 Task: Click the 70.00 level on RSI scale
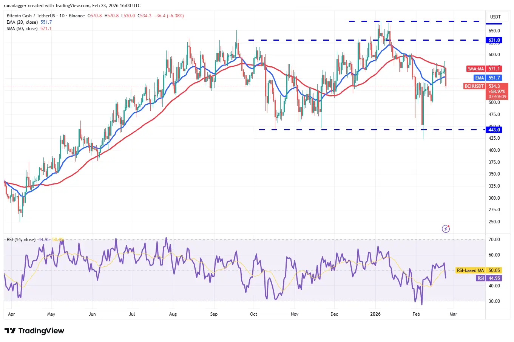tap(494, 240)
